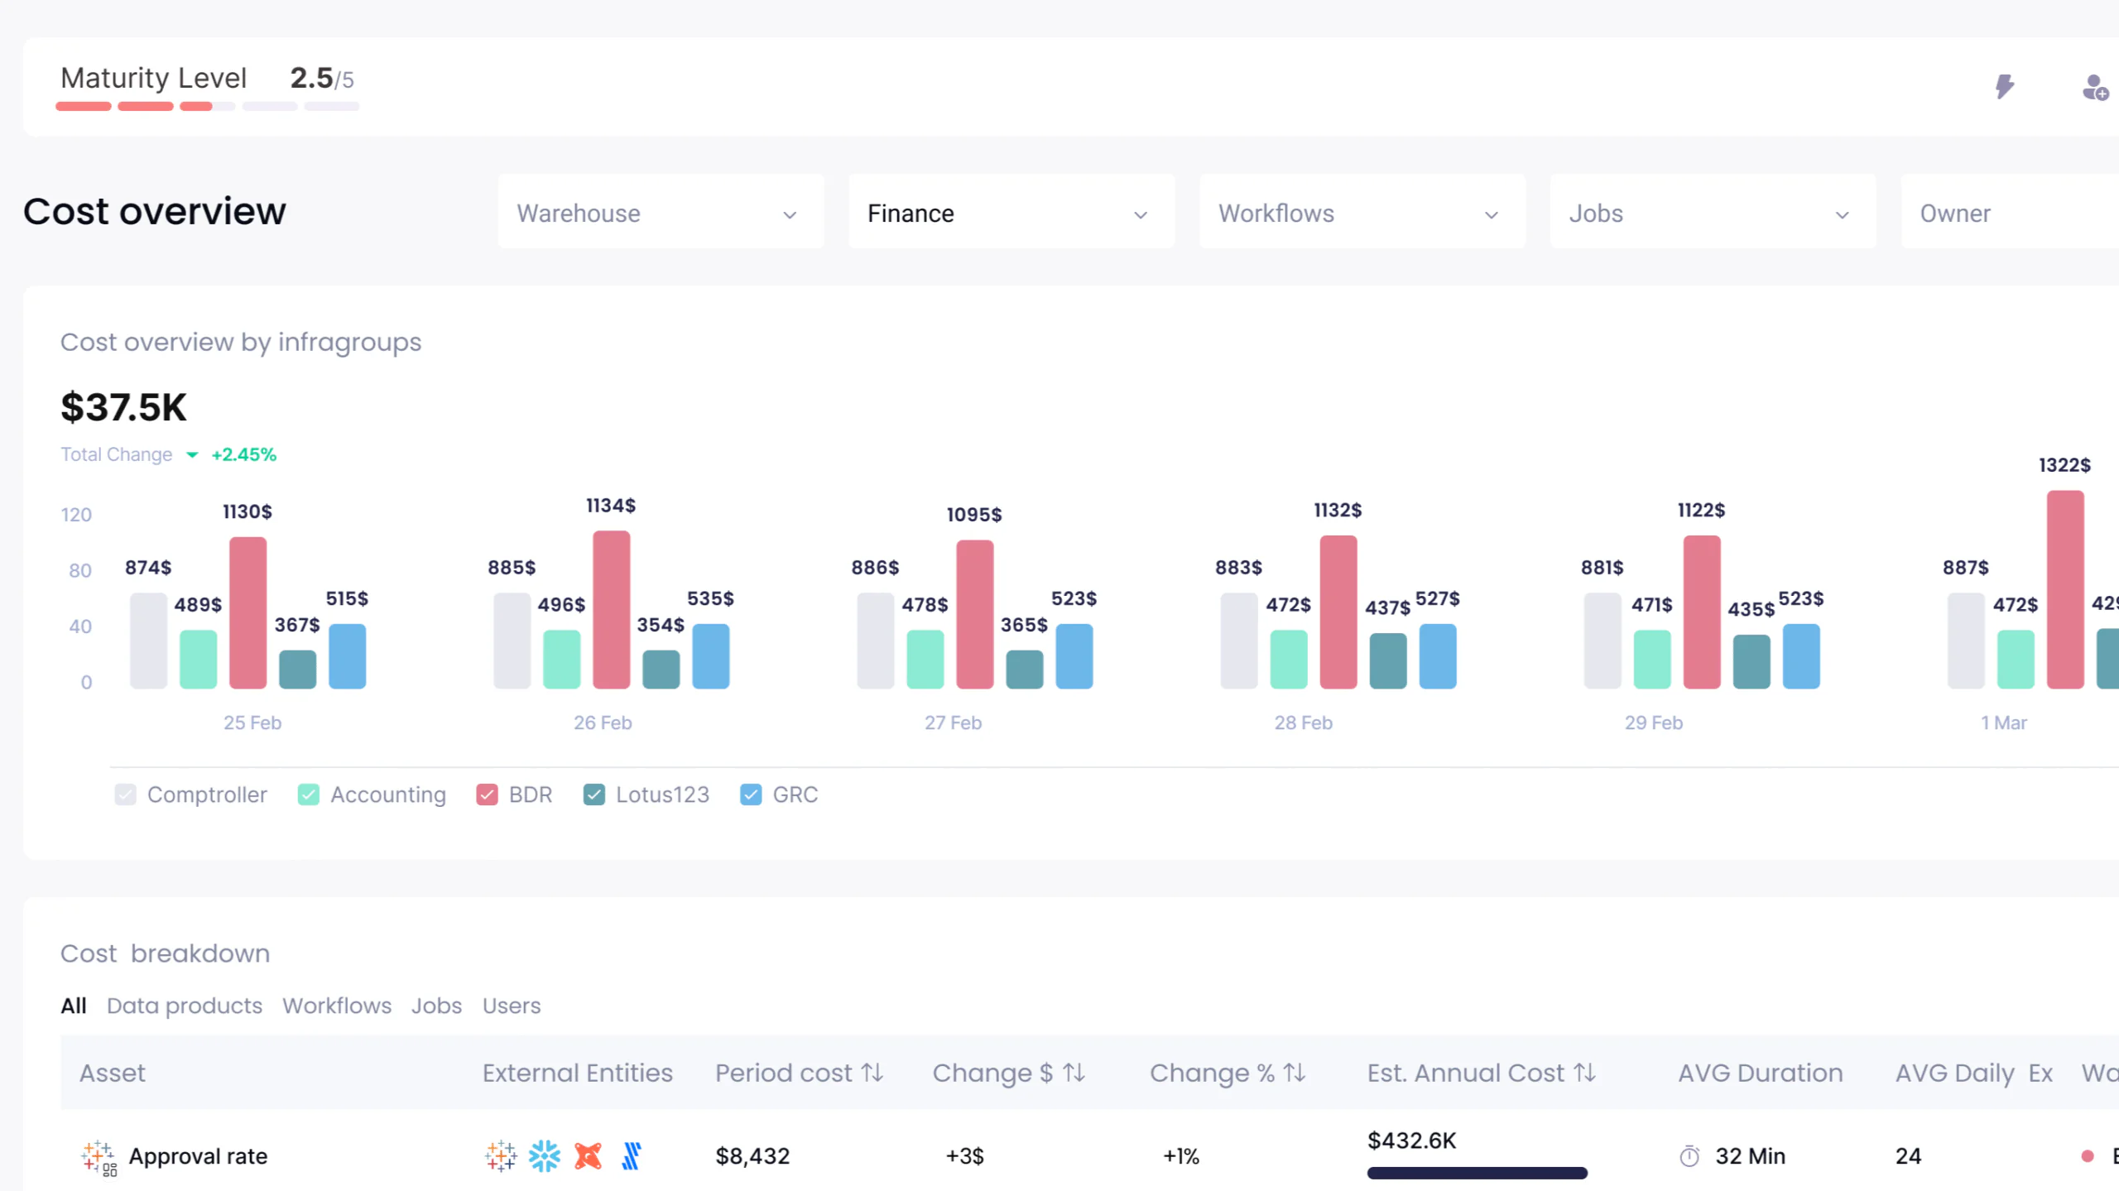The height and width of the screenshot is (1191, 2119).
Task: Sort by Change % arrows icon
Action: pos(1295,1073)
